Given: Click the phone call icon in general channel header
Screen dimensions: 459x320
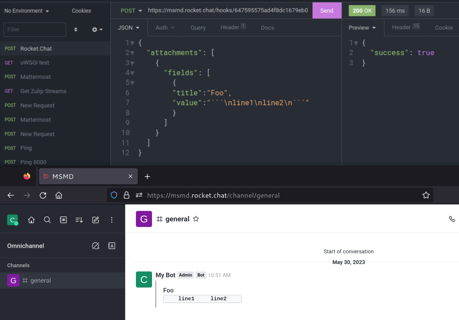Looking at the screenshot, I should 452,219.
